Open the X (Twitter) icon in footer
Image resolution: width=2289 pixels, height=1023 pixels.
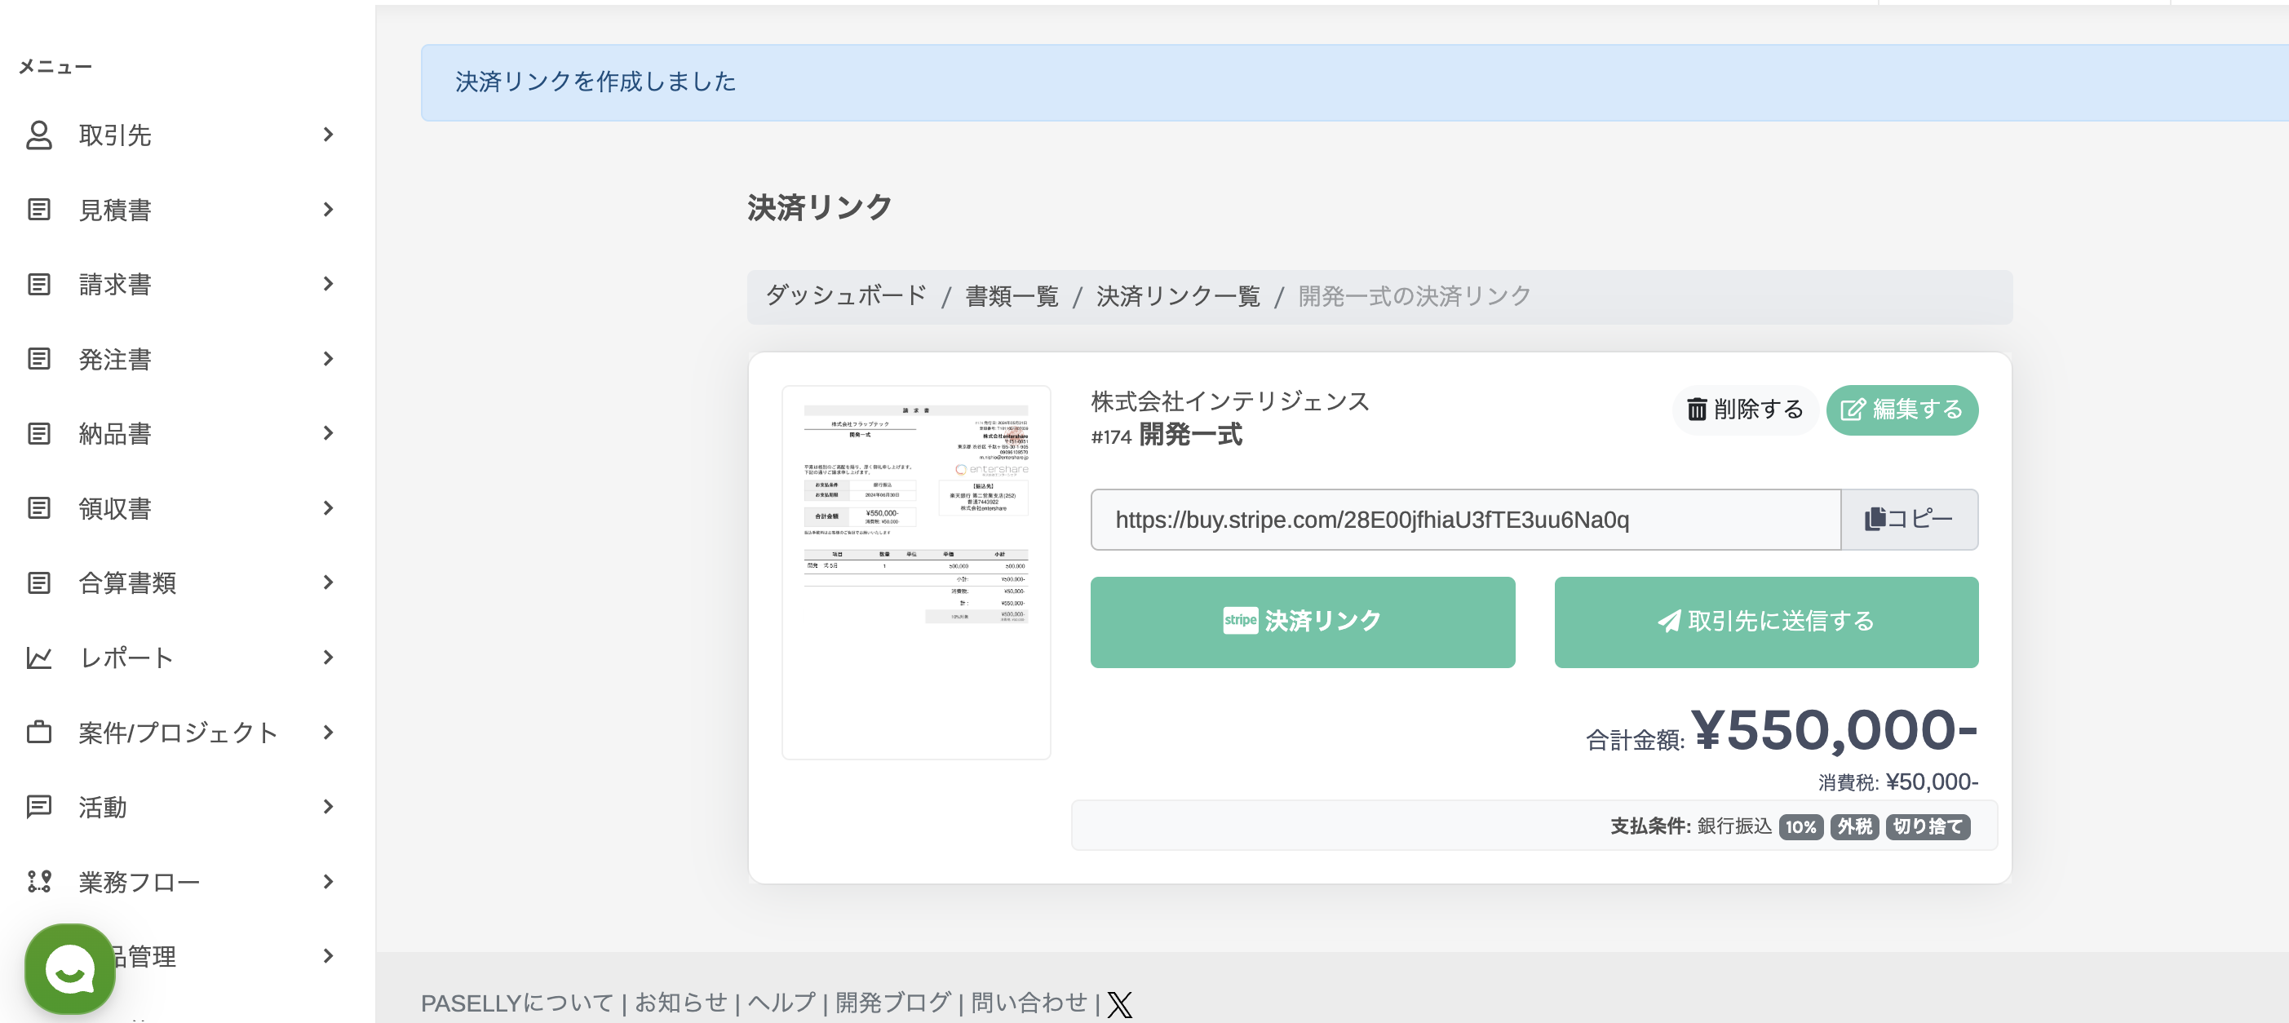[1119, 1004]
